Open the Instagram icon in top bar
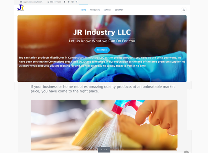 72,2
